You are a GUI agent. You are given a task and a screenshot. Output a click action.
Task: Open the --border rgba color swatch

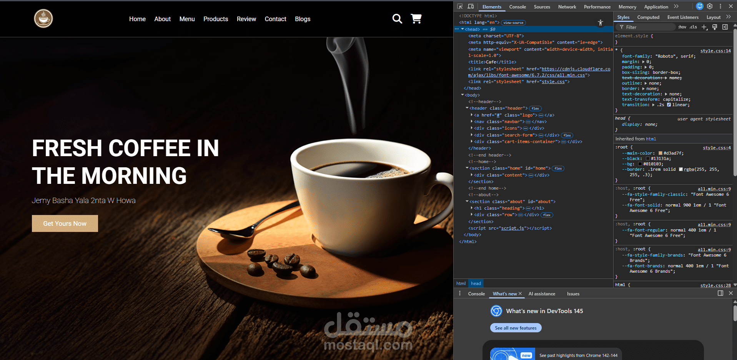tap(681, 170)
